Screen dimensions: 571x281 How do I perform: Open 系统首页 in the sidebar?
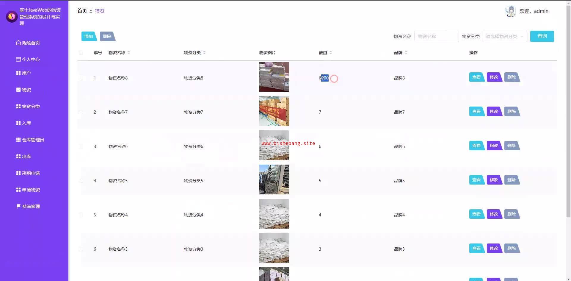pos(31,43)
